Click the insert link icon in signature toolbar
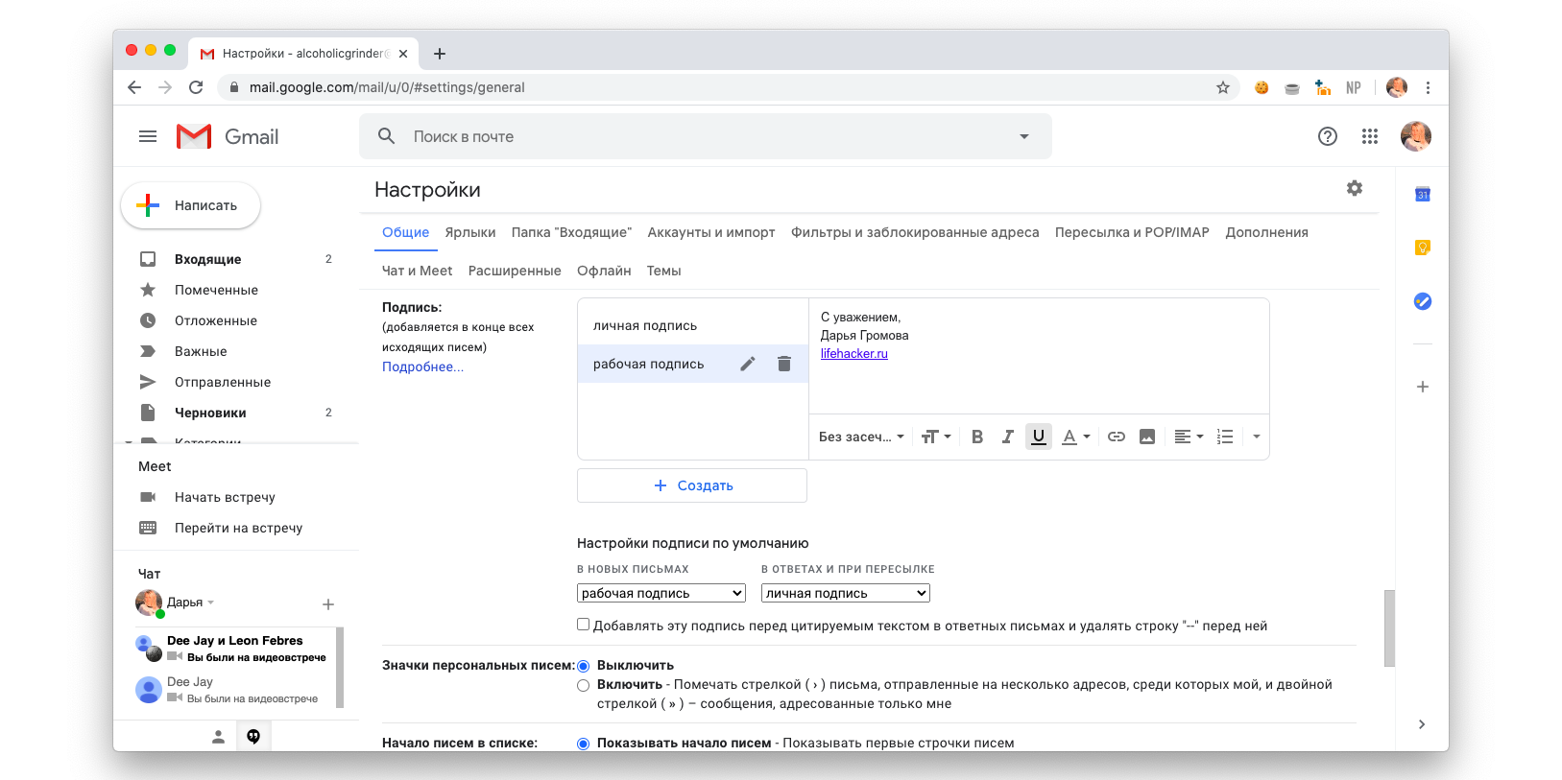Viewport: 1562px width, 780px height. (x=1116, y=437)
